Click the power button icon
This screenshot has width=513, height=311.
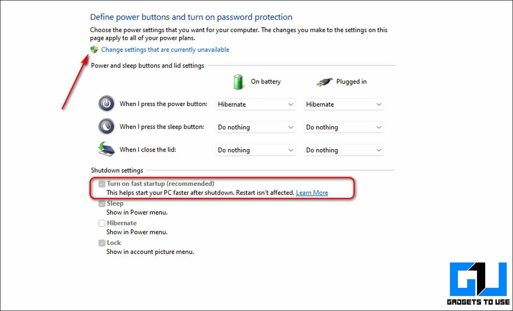107,104
